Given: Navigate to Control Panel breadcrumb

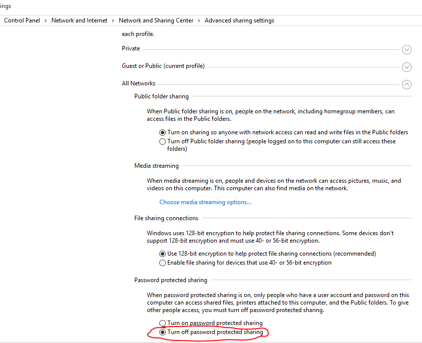Looking at the screenshot, I should (21, 20).
